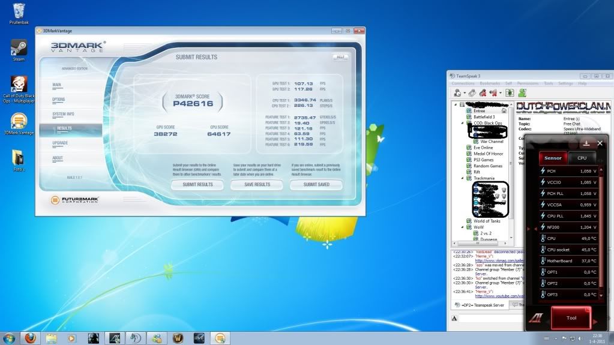Viewport: 614px width, 345px height.
Task: Collapse the WoW channel tree
Action: (462, 227)
